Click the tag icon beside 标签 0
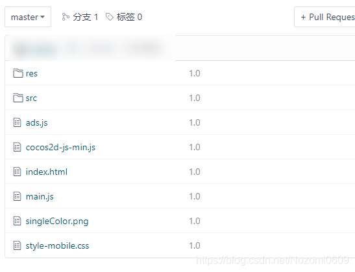Image resolution: width=355 pixels, height=272 pixels. click(109, 17)
